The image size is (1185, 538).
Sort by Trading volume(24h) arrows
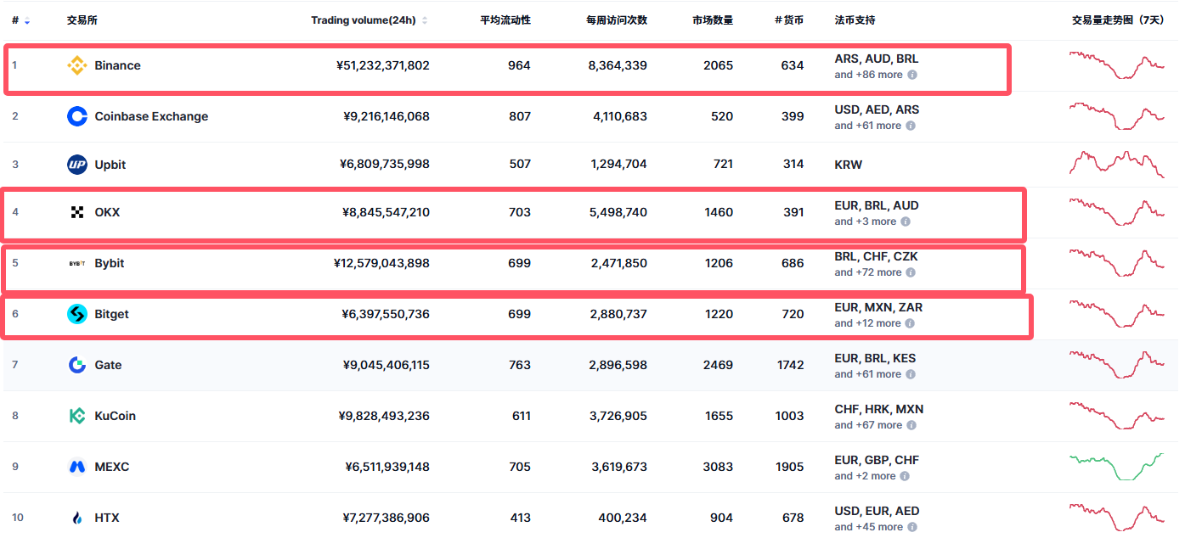(425, 20)
